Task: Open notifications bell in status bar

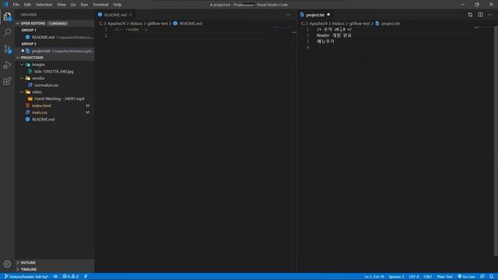Action: point(491,277)
